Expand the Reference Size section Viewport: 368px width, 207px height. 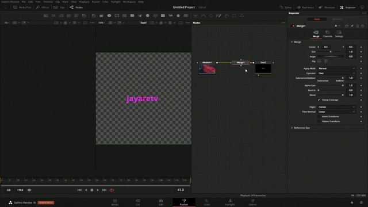292,128
